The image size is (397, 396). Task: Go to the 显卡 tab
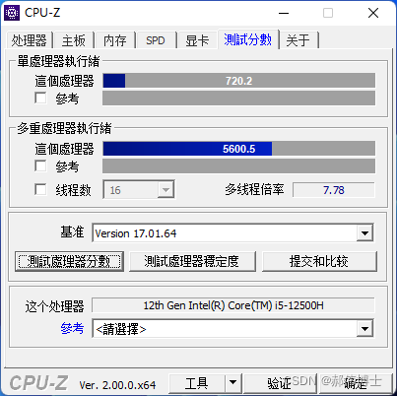coord(197,40)
